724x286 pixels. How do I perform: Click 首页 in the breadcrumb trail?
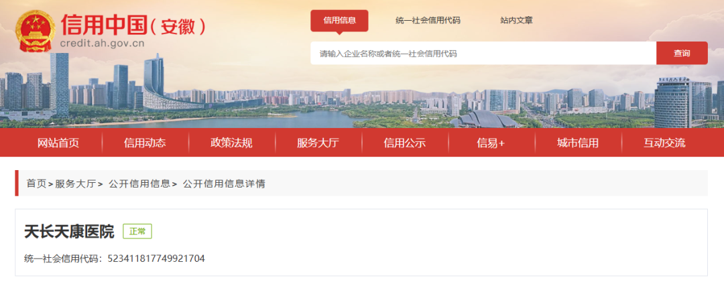click(36, 184)
